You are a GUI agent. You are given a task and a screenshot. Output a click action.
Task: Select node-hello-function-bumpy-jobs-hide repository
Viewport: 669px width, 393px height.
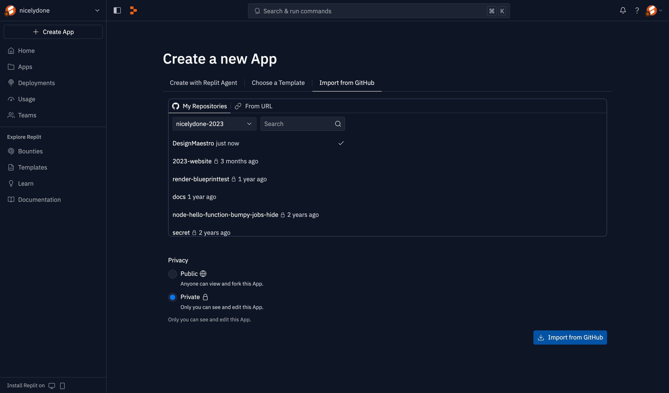click(258, 214)
